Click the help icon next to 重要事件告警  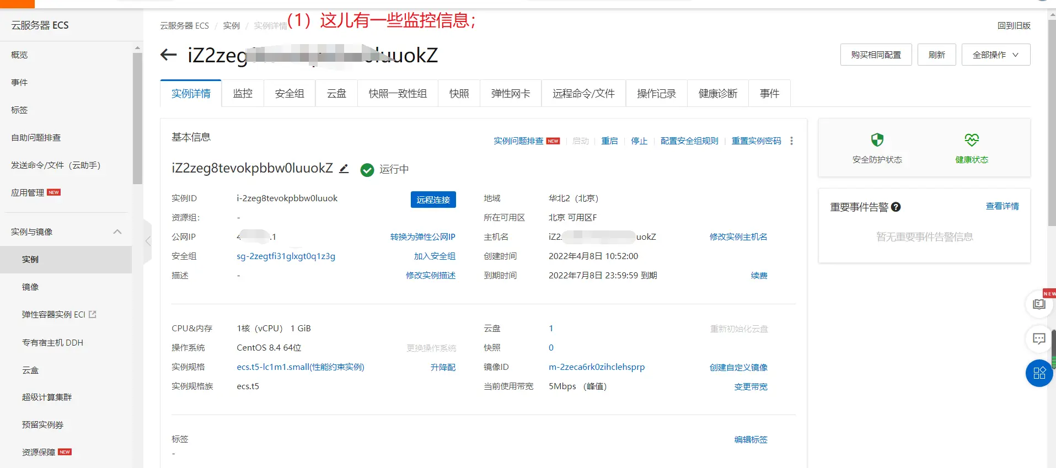[x=896, y=207]
